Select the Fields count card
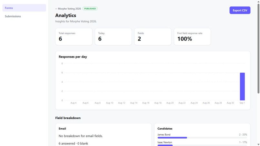 [x=153, y=37]
